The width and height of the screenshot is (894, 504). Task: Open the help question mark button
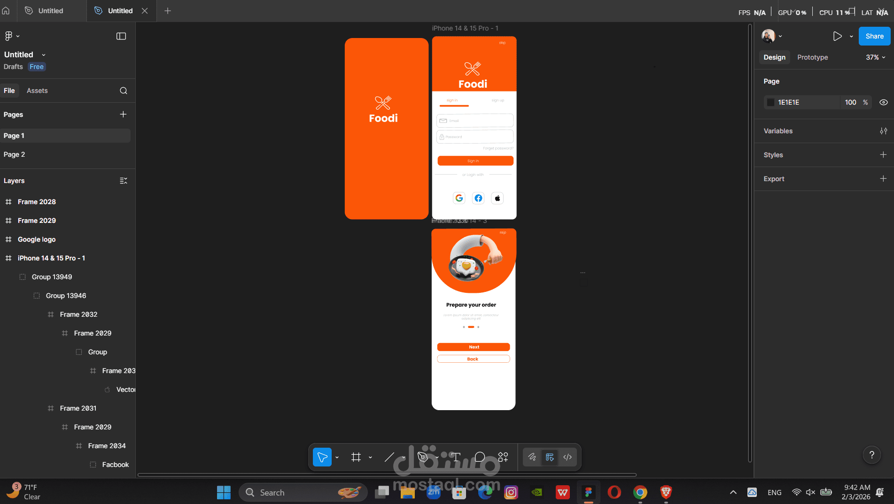(x=872, y=455)
